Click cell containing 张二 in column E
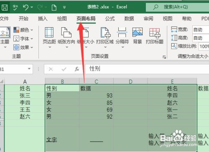209x152 pixels. coord(172,117)
